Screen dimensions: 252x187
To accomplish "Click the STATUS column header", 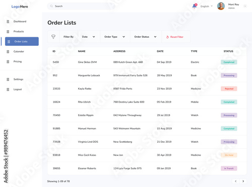I will click(228, 51).
